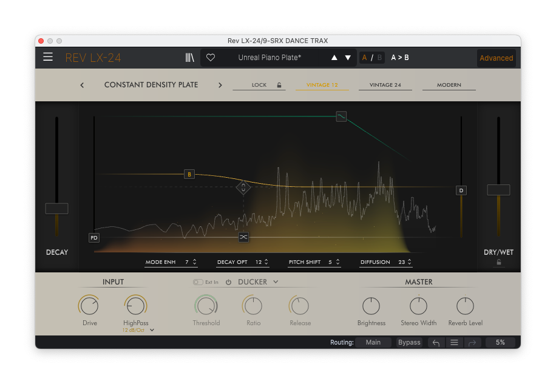Select the Modern mode tab

(449, 85)
